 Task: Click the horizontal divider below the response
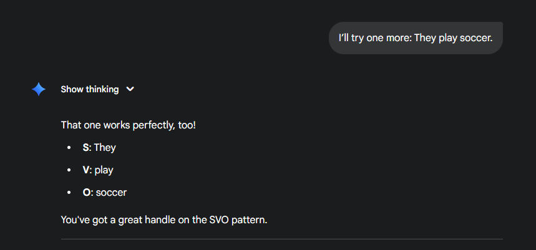tap(281, 239)
